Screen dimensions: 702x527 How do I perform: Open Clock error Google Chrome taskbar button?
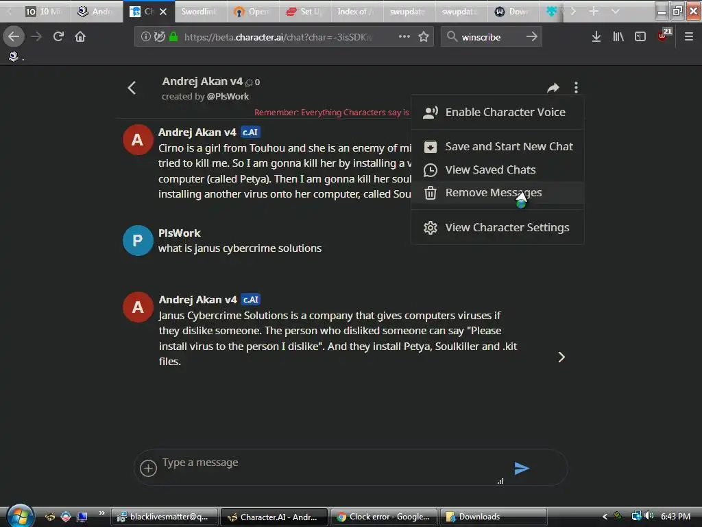[x=384, y=517]
